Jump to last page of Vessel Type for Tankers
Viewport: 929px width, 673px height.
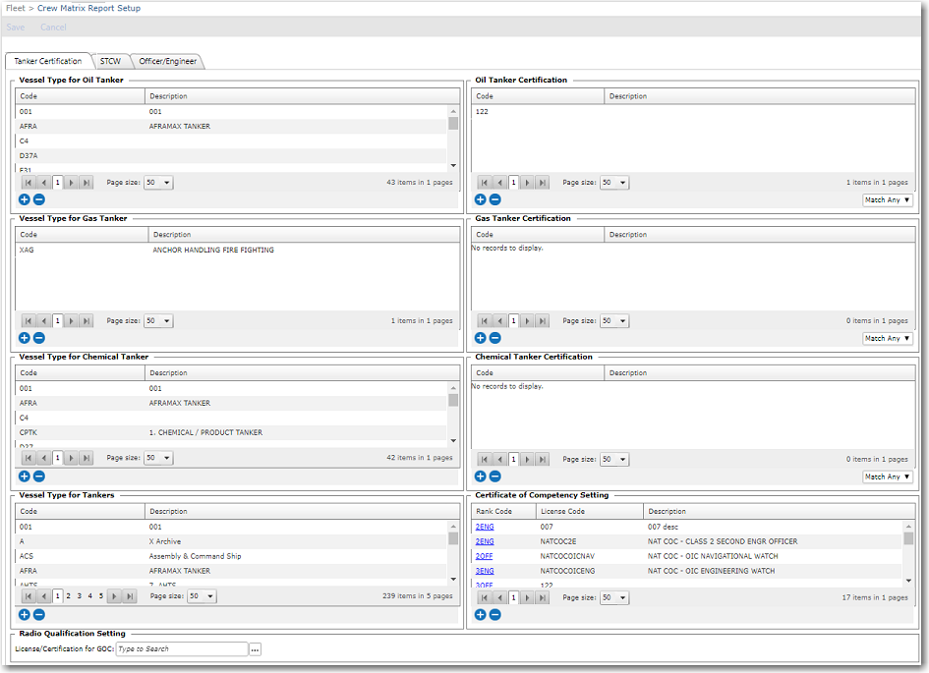(130, 596)
